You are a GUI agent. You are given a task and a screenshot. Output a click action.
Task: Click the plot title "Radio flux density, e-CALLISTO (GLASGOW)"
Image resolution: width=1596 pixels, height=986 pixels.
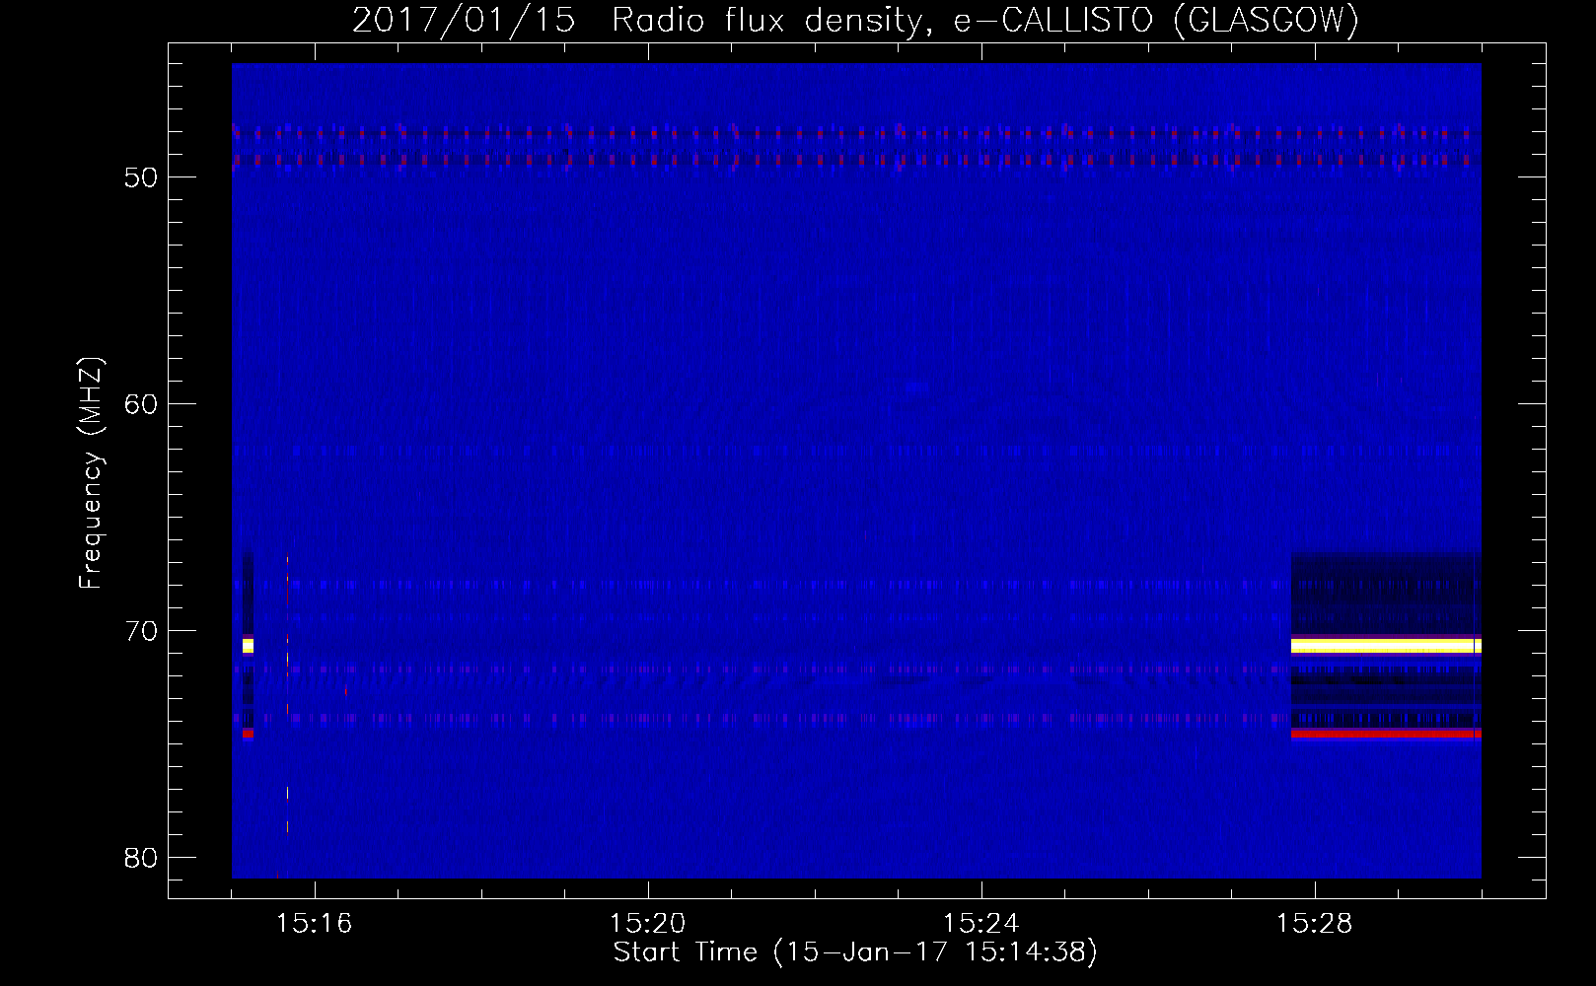pyautogui.click(x=984, y=20)
